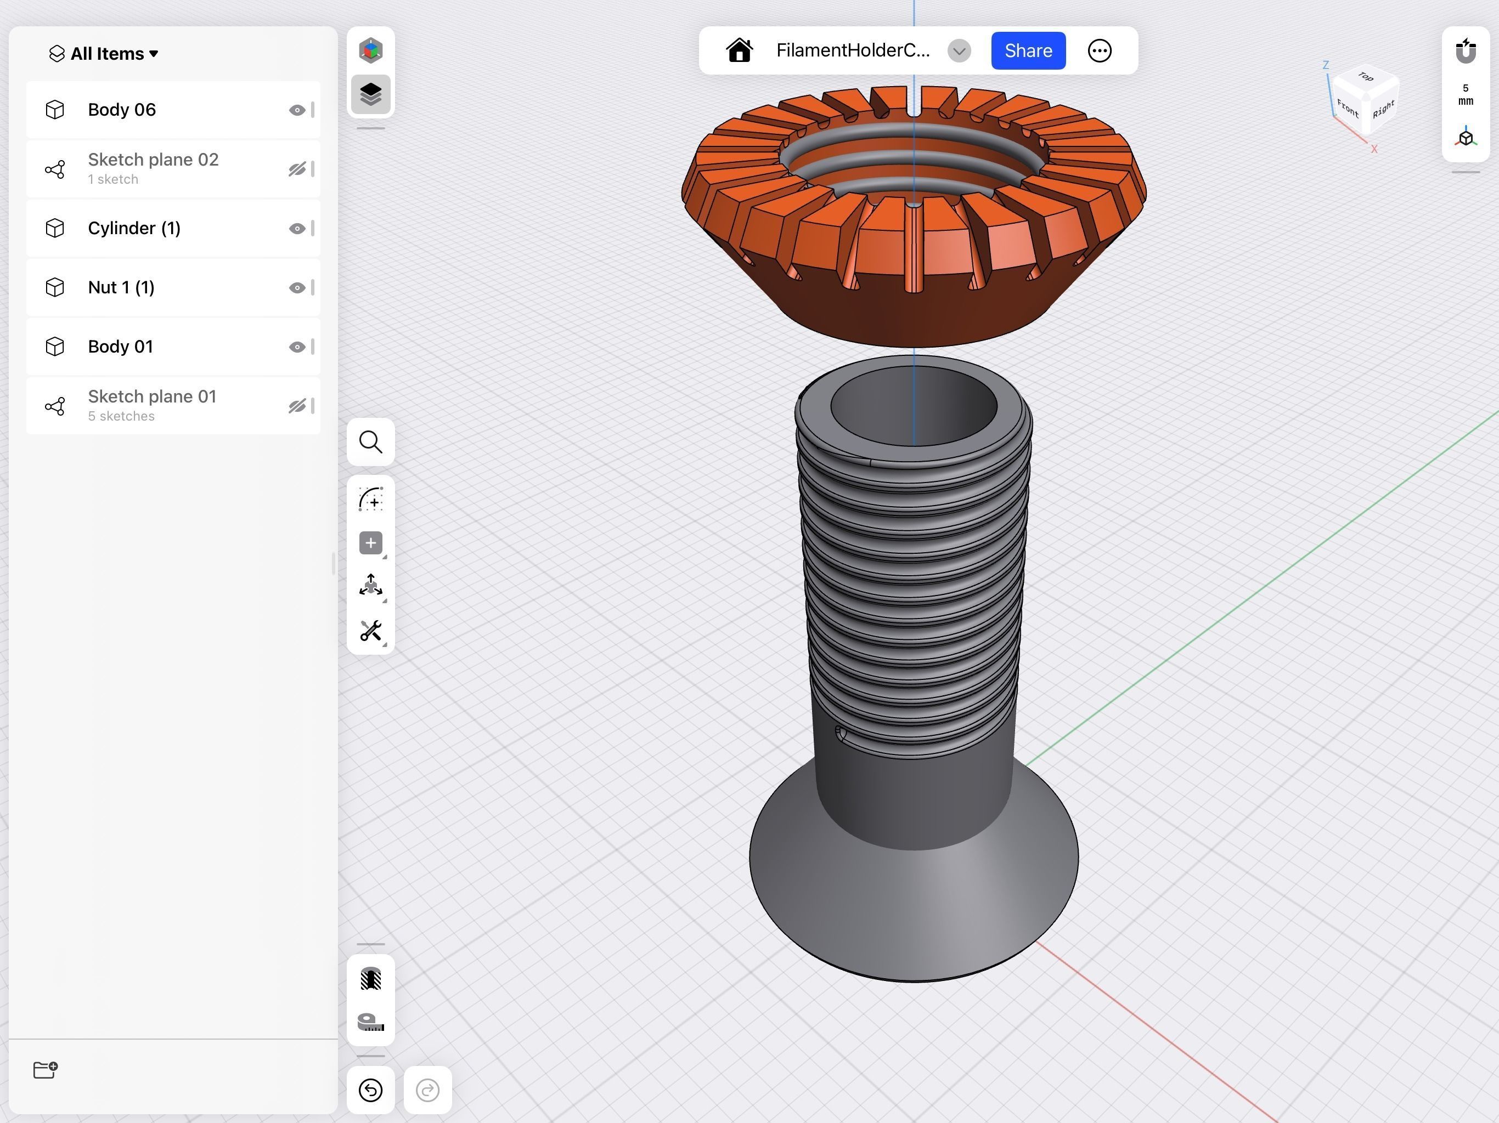Select the Sketch plane 01 item
The width and height of the screenshot is (1499, 1123).
(x=173, y=406)
